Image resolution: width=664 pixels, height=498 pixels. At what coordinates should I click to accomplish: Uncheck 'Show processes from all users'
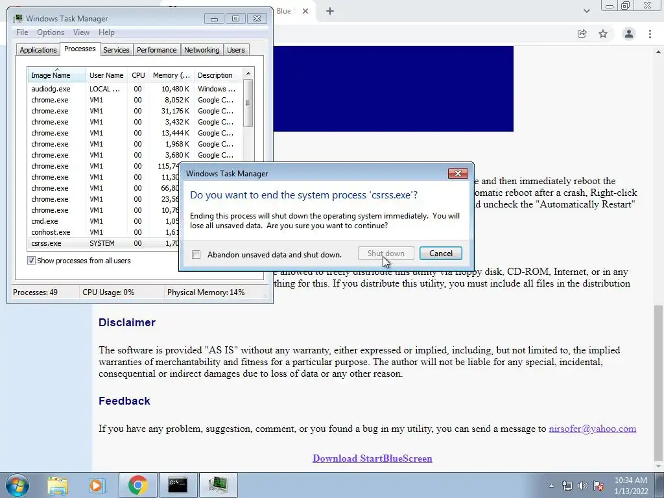31,261
